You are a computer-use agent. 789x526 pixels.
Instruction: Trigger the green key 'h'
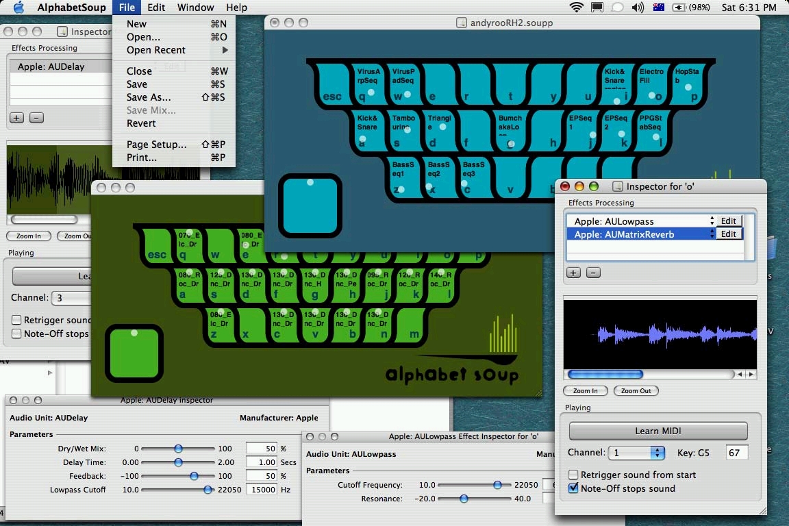(346, 286)
